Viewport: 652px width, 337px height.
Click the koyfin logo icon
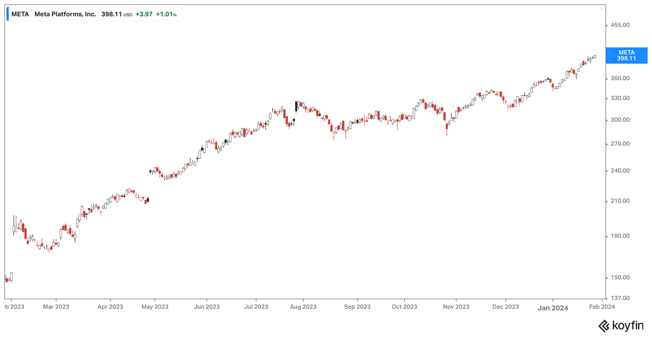(x=603, y=326)
